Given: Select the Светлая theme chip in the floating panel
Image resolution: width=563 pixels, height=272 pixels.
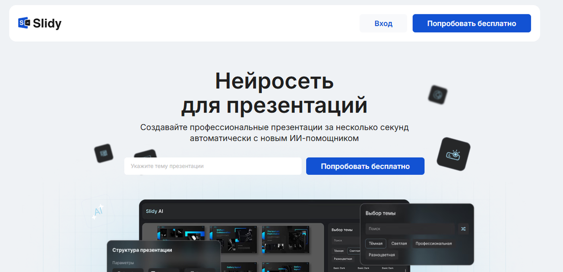Looking at the screenshot, I should 399,243.
